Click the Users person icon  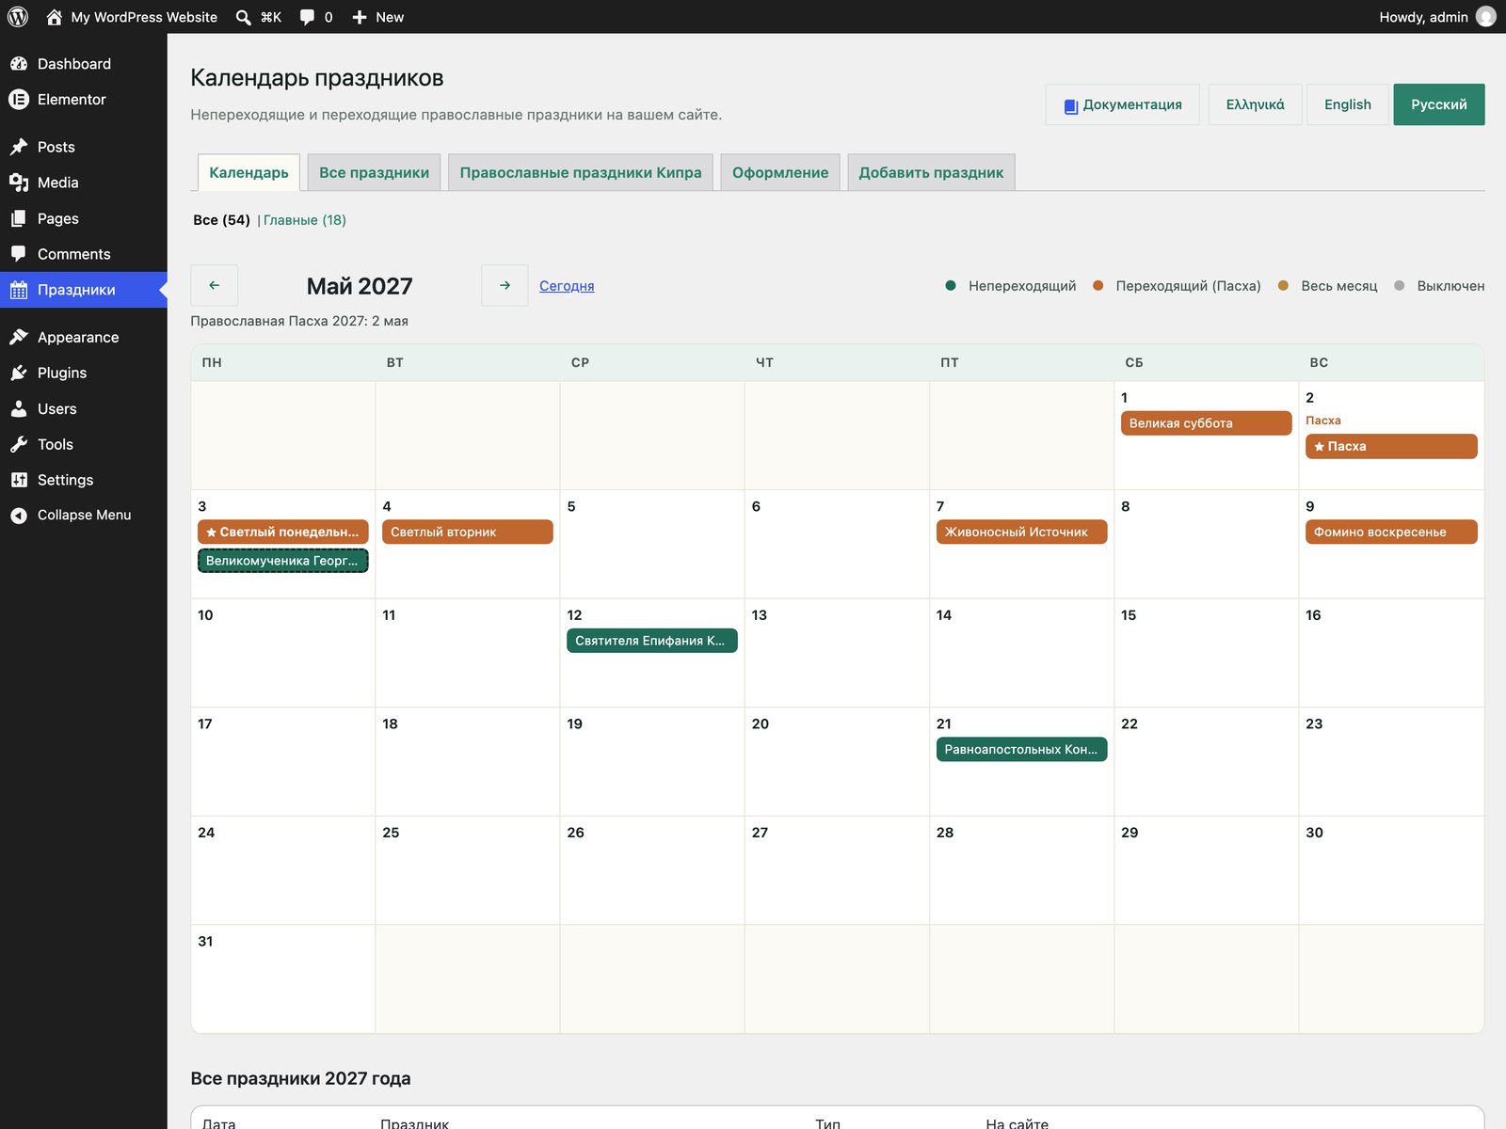19,408
